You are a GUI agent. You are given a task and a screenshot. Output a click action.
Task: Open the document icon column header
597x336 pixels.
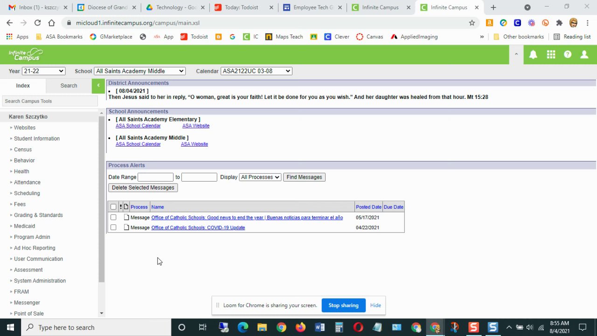pyautogui.click(x=126, y=207)
